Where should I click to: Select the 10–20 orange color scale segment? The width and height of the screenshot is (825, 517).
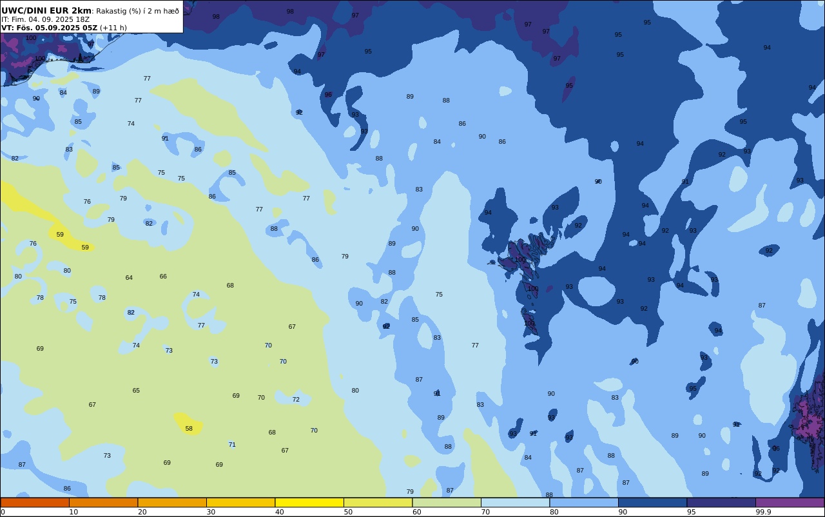[103, 502]
